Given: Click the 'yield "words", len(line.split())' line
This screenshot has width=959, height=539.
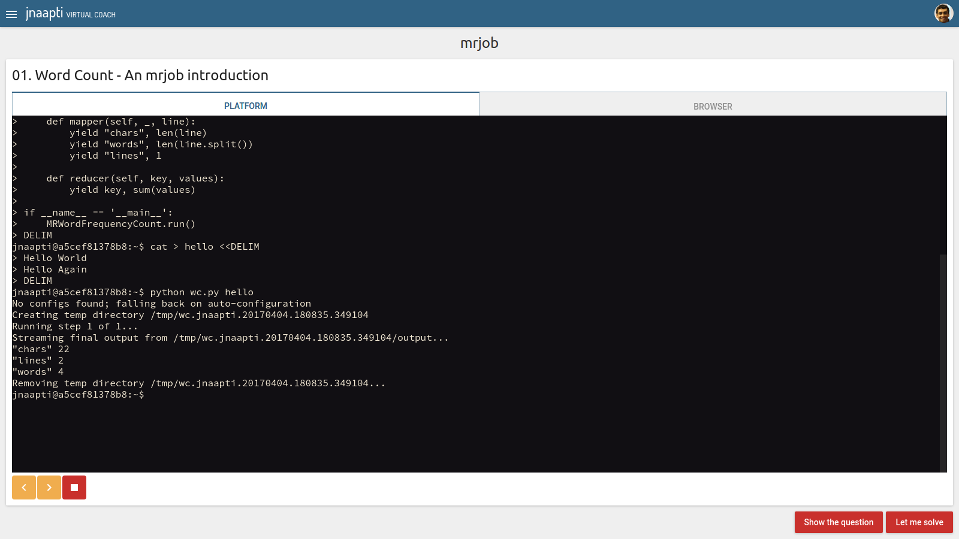Looking at the screenshot, I should pos(161,144).
